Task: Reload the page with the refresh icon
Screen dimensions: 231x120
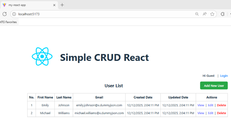Action: (x=4, y=14)
